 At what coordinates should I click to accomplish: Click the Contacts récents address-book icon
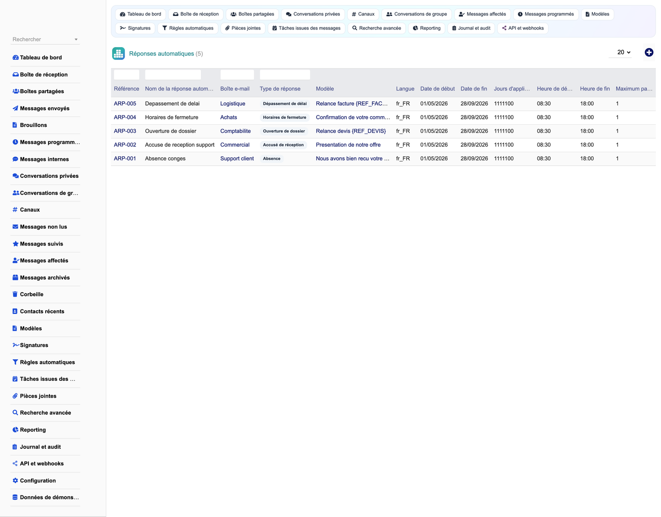(15, 311)
